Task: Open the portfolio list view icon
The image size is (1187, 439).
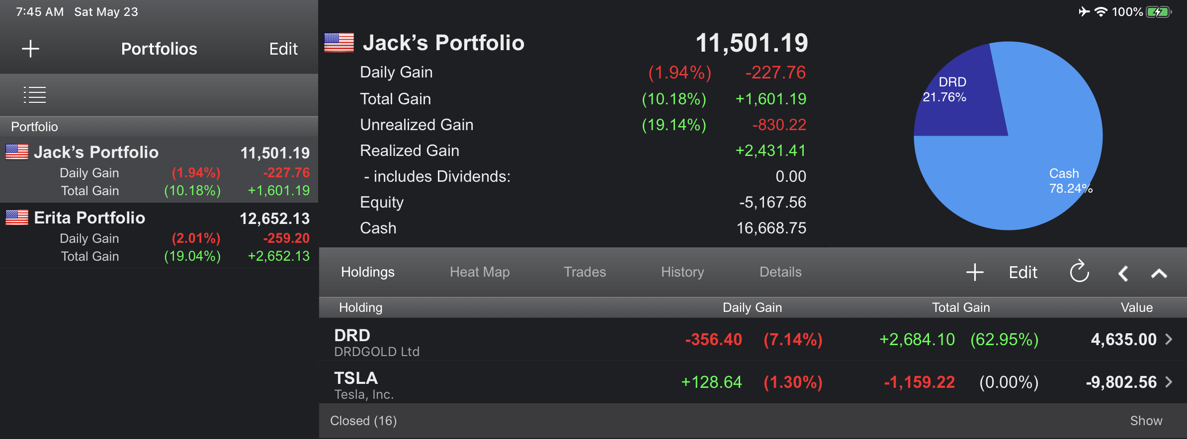Action: pyautogui.click(x=35, y=94)
